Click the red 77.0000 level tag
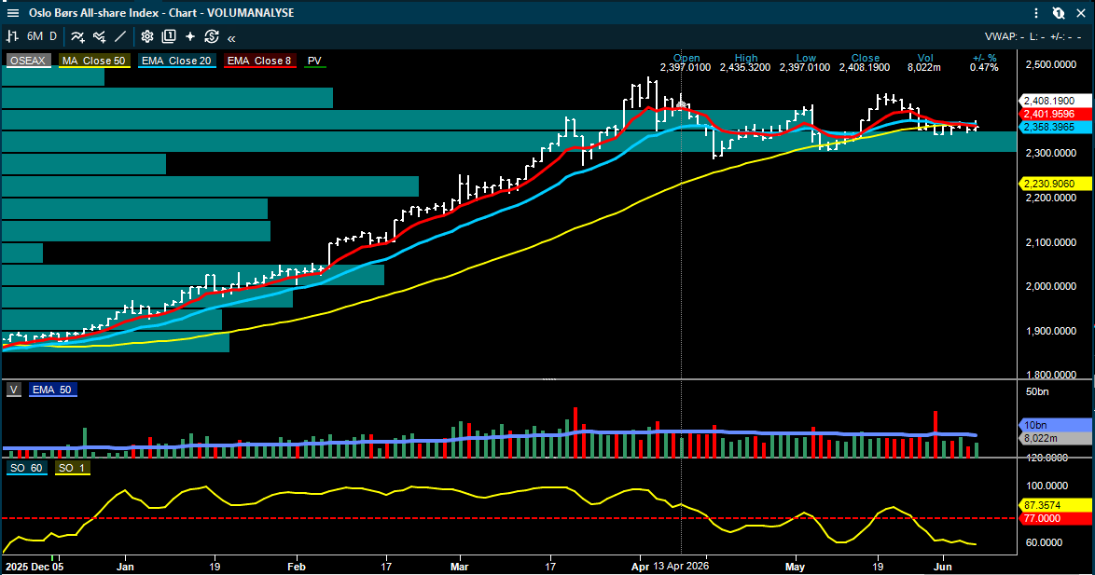The width and height of the screenshot is (1095, 575). [1056, 518]
